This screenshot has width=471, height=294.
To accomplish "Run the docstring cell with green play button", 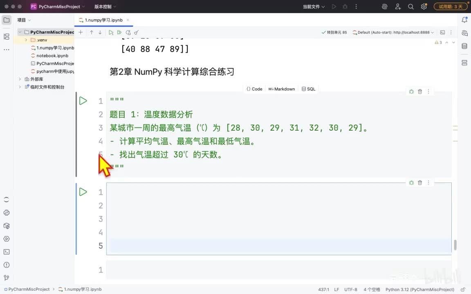I will (x=83, y=101).
